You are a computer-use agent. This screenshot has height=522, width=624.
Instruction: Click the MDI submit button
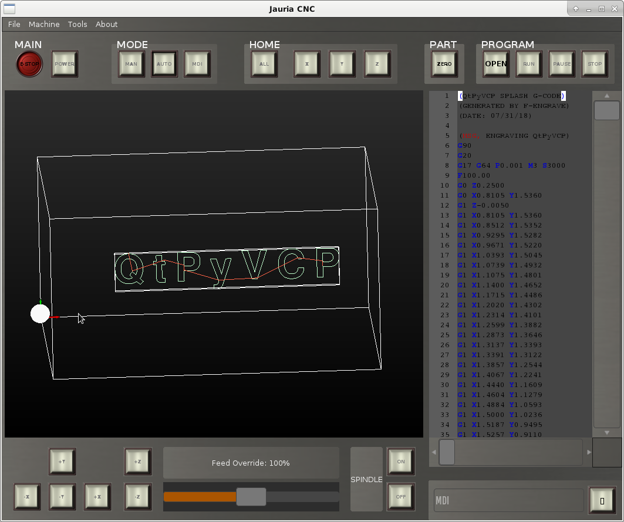[602, 500]
